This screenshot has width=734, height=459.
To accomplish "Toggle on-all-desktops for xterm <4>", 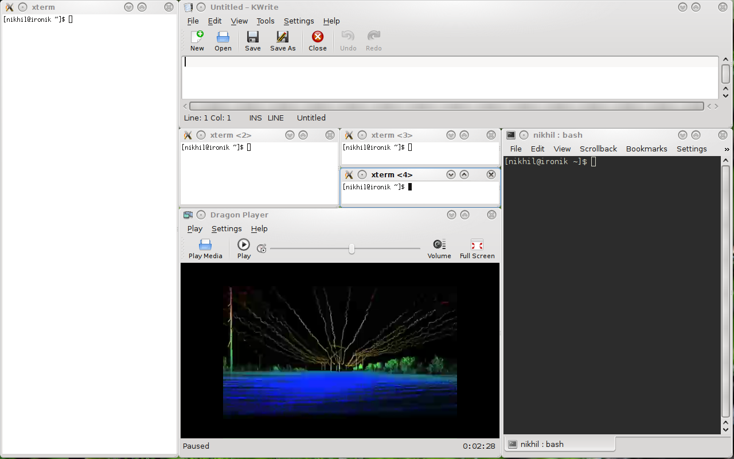I will 362,175.
